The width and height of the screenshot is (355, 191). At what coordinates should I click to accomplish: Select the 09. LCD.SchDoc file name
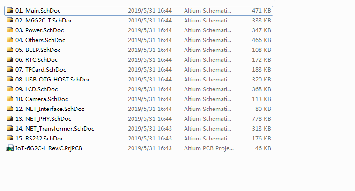(x=37, y=89)
